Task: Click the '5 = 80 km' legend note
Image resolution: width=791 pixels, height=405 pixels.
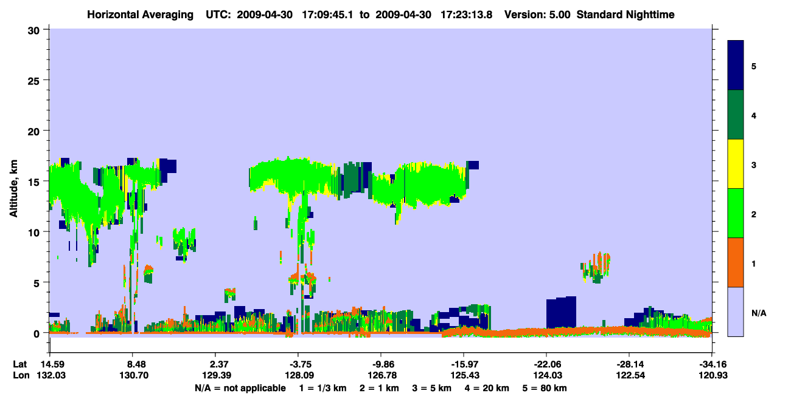Action: pyautogui.click(x=545, y=388)
